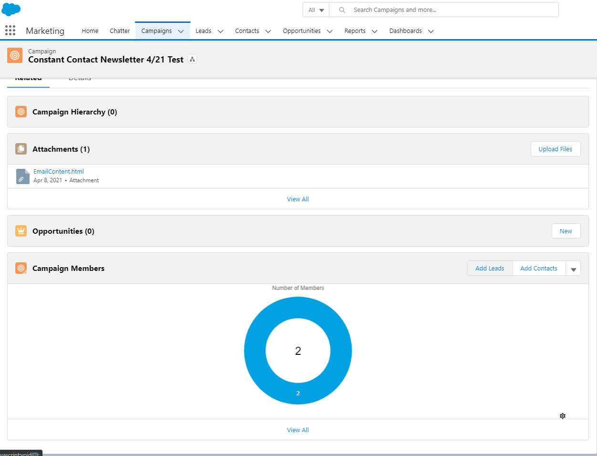Click the Campaign Hierarchy section icon
Viewport: 597px width, 456px height.
[21, 112]
